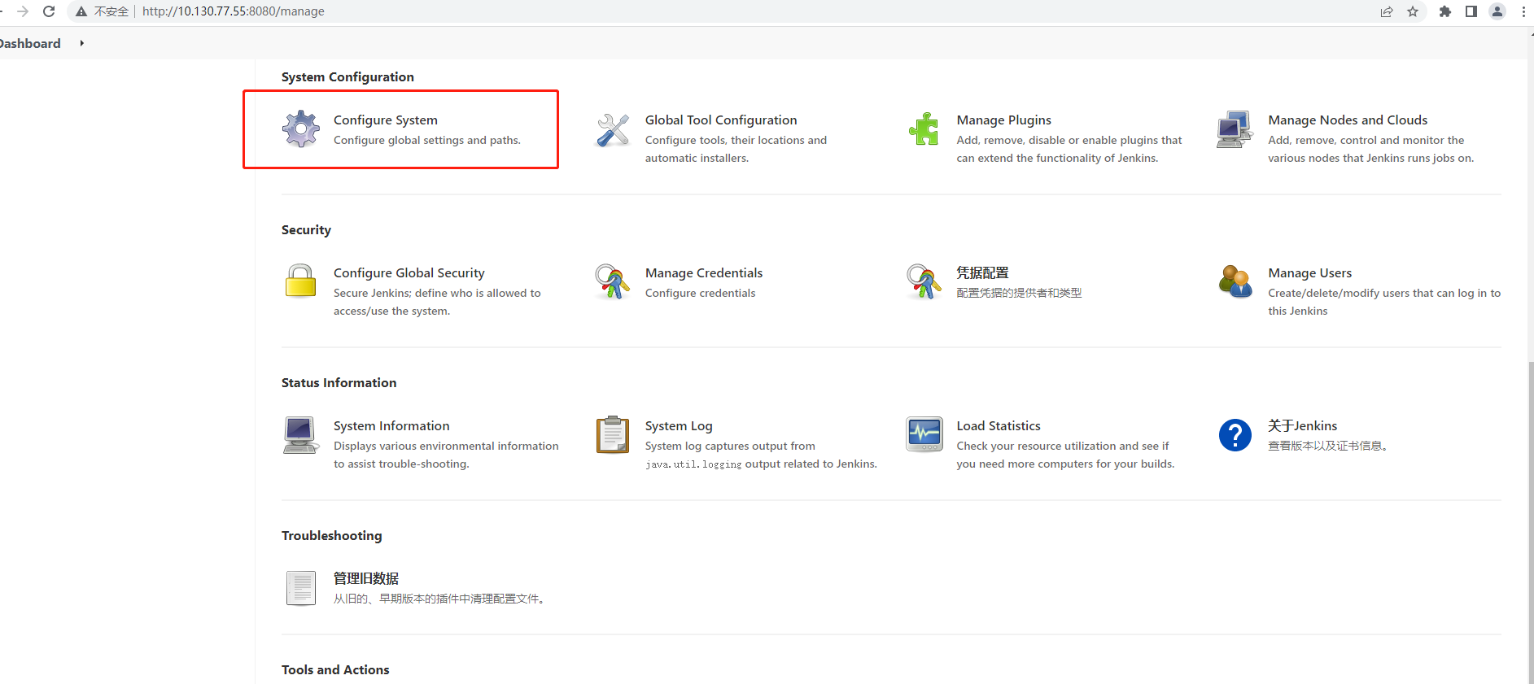Open the Manage Users link

tap(1310, 272)
